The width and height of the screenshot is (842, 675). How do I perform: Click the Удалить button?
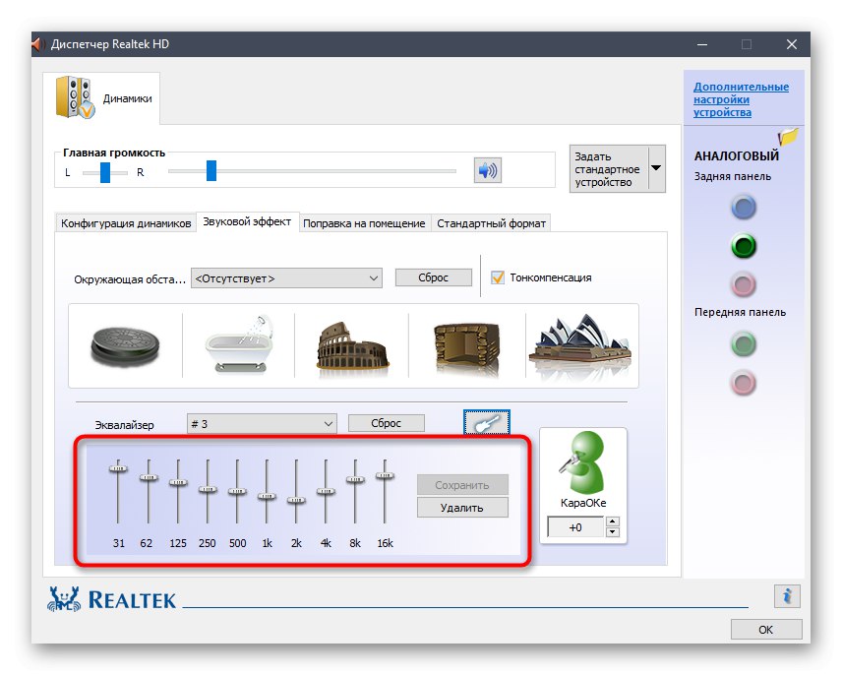461,508
